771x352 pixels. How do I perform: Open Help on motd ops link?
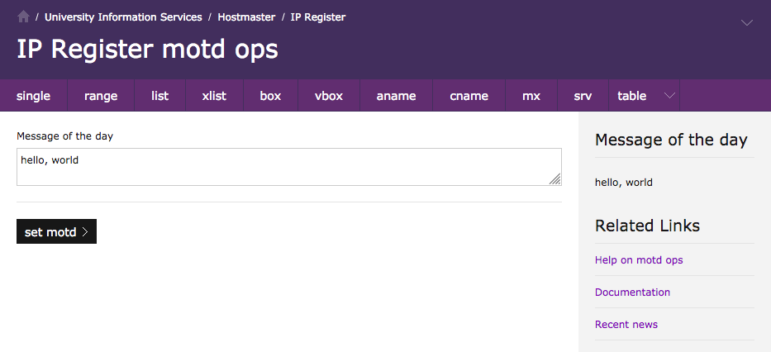coord(639,260)
